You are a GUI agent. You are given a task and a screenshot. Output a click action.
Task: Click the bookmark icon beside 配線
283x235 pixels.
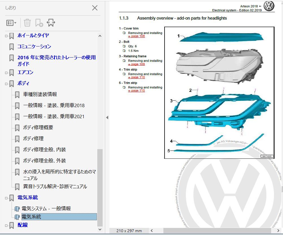click(x=12, y=225)
